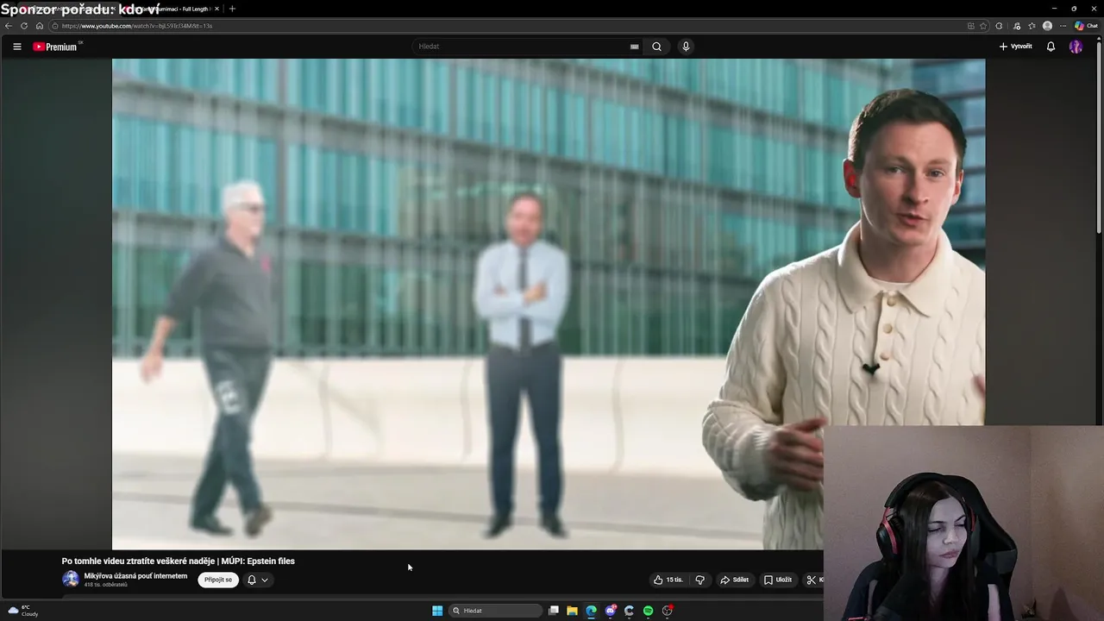Dislike the video
1104x621 pixels.
(x=699, y=580)
